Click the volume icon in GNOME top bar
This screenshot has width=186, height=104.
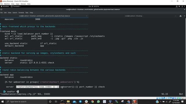(179, 6)
